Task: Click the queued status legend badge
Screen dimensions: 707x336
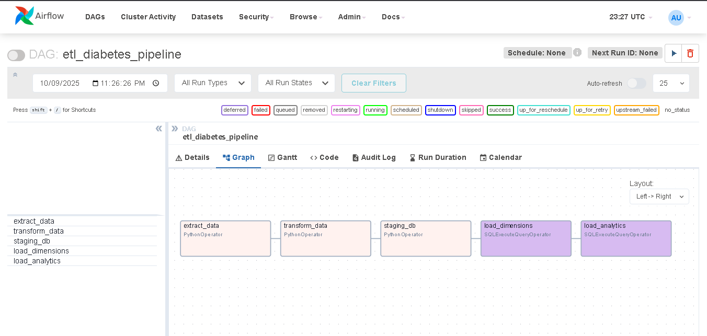Action: coord(286,110)
